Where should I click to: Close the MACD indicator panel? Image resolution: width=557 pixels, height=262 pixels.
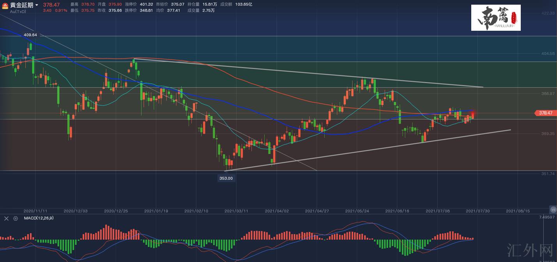(x=6, y=218)
